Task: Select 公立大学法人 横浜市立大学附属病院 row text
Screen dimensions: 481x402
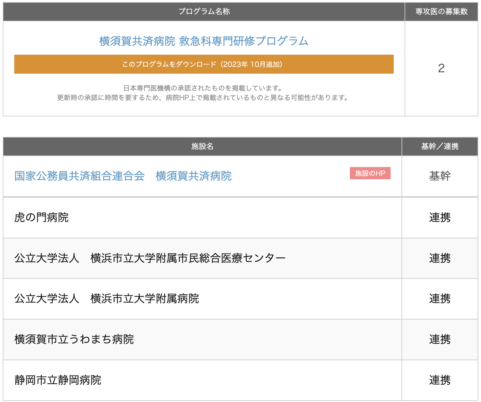Action: (107, 298)
